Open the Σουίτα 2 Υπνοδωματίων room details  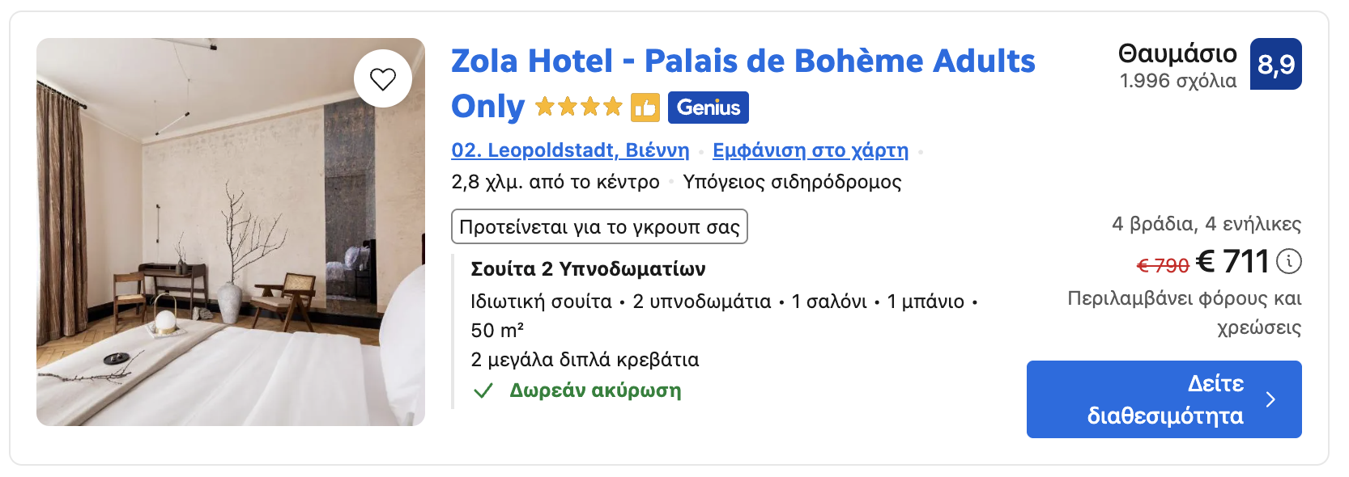pos(589,268)
